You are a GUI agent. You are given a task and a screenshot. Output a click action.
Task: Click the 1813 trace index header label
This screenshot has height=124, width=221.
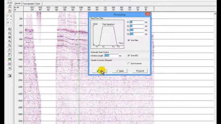click(x=32, y=8)
